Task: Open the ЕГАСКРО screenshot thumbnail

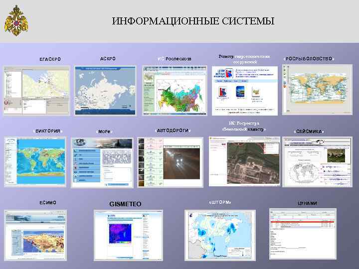Action: coord(36,91)
